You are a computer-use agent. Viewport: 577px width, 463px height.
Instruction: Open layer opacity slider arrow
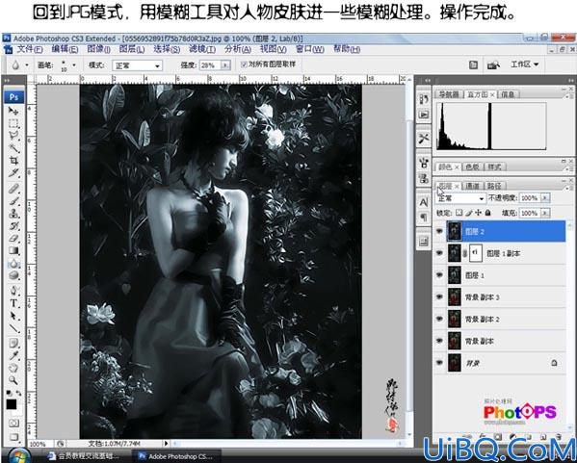click(x=545, y=198)
